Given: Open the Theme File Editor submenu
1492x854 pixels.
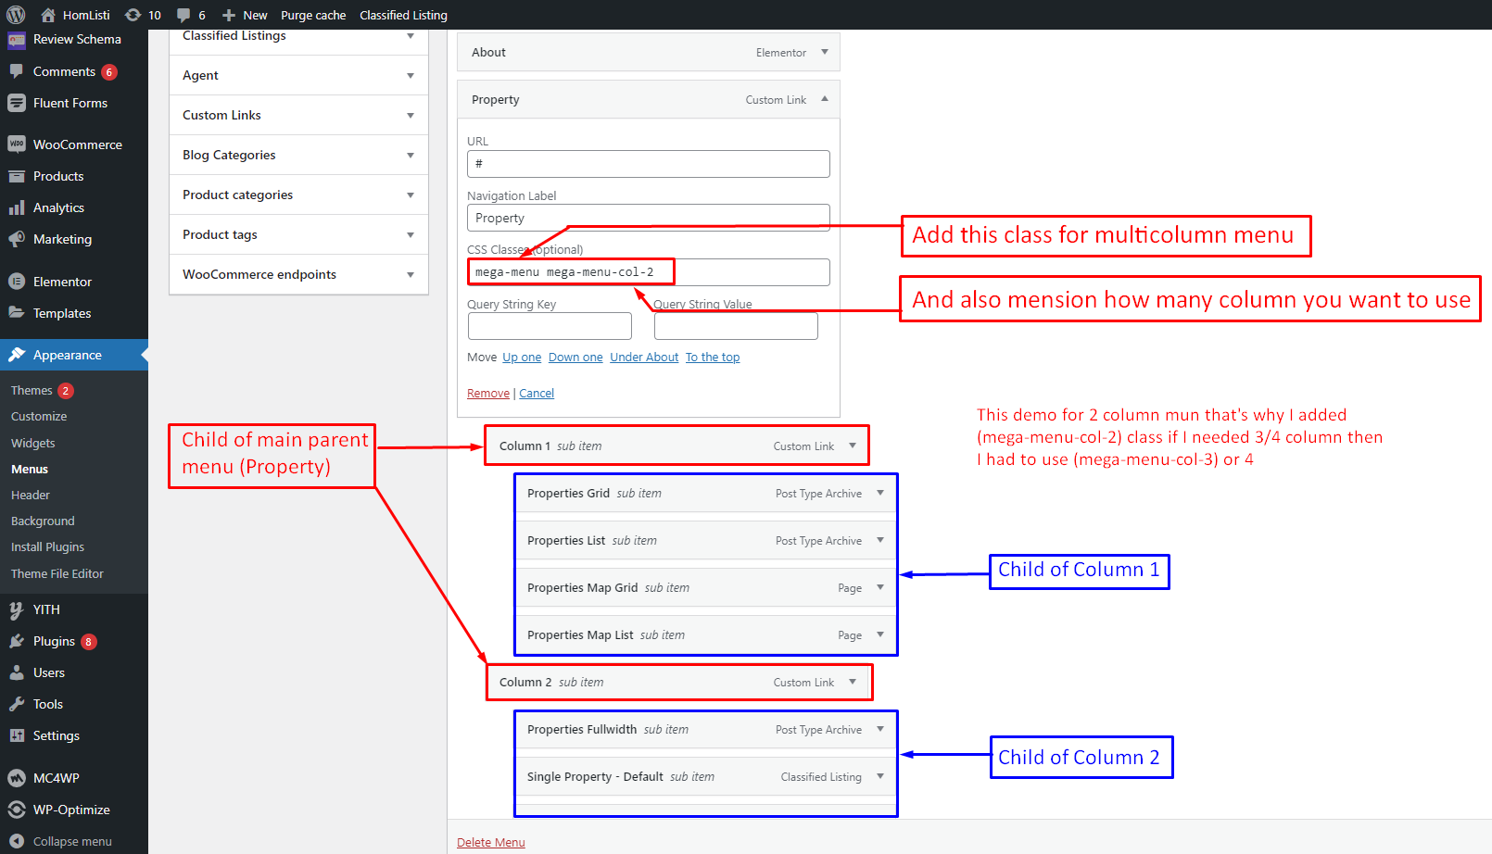Looking at the screenshot, I should [57, 574].
